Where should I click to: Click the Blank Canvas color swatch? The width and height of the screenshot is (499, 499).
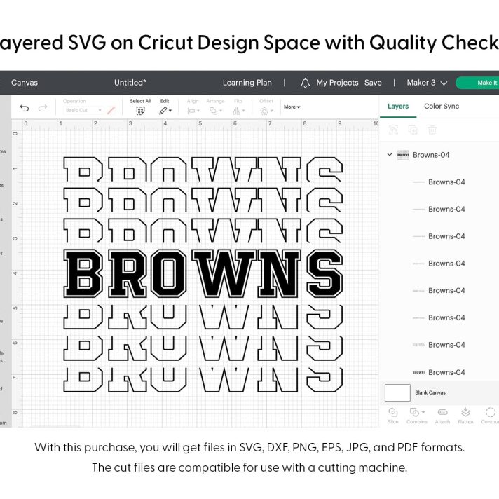397,392
